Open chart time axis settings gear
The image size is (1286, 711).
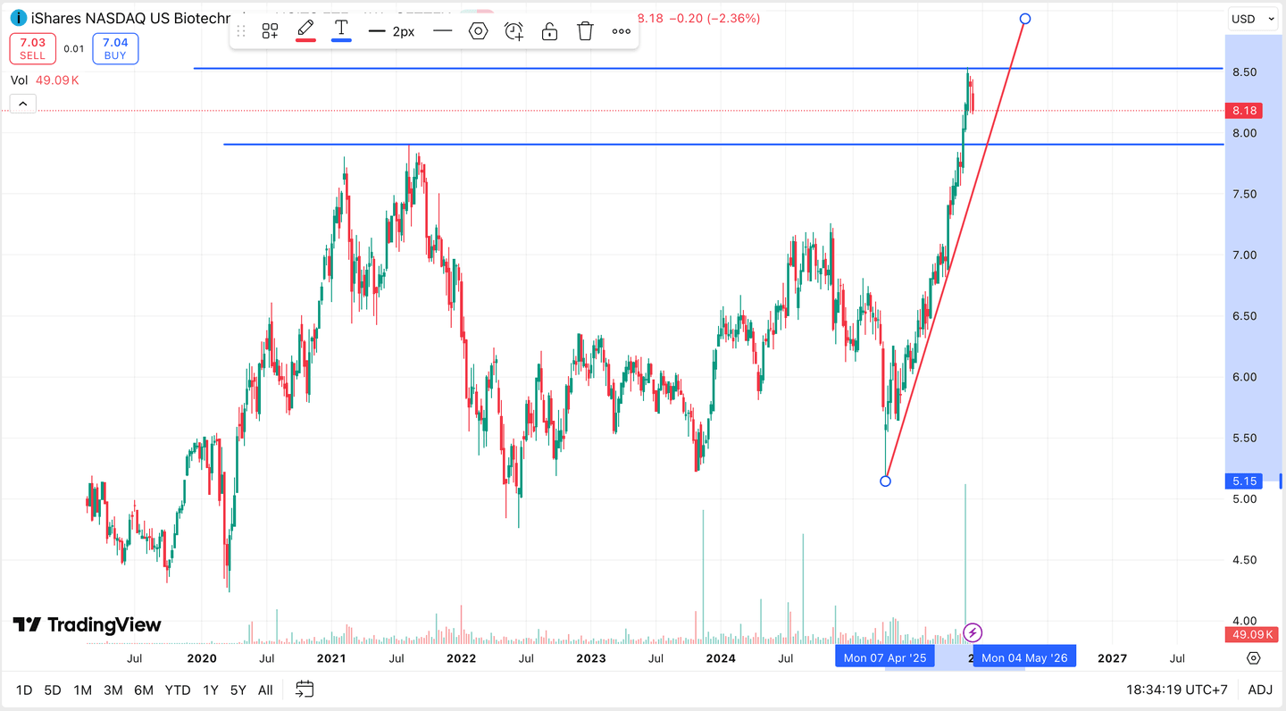[1253, 658]
